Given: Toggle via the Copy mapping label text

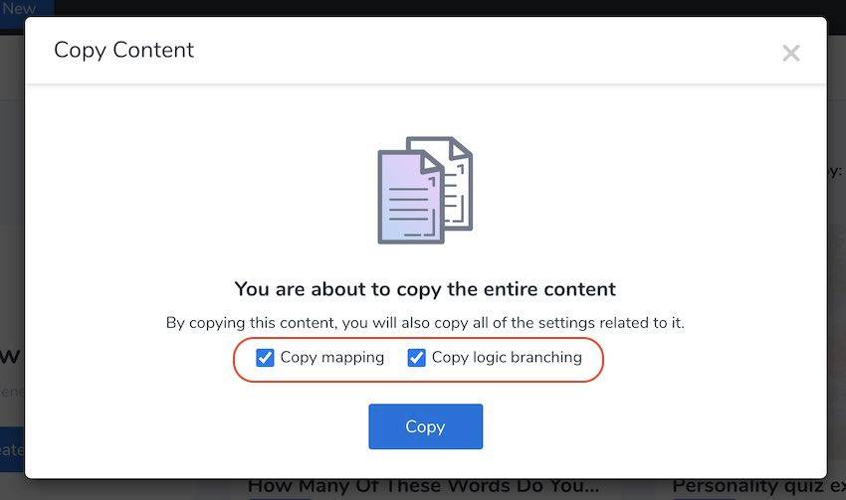Looking at the screenshot, I should [331, 357].
